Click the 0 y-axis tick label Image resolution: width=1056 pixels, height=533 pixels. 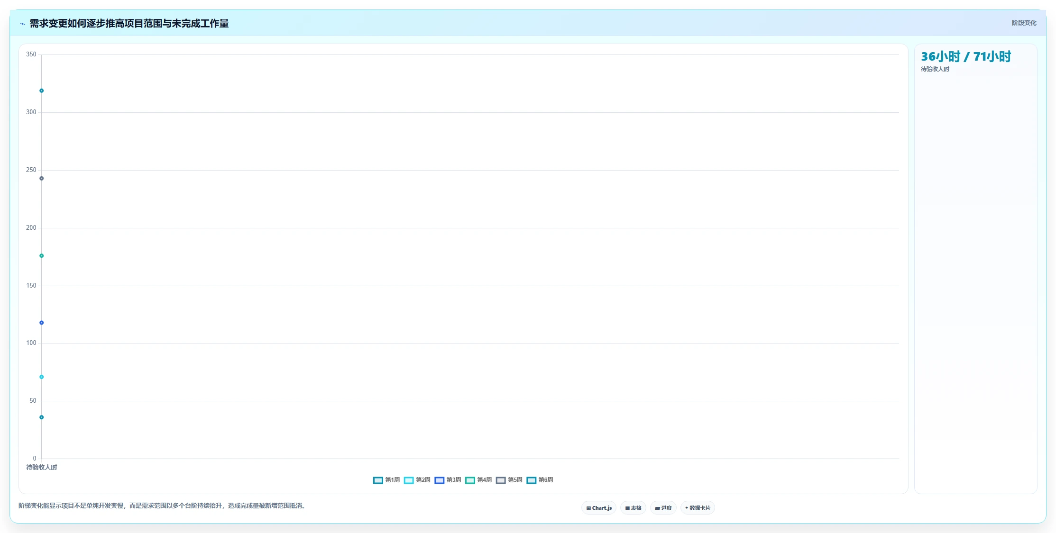pyautogui.click(x=35, y=459)
